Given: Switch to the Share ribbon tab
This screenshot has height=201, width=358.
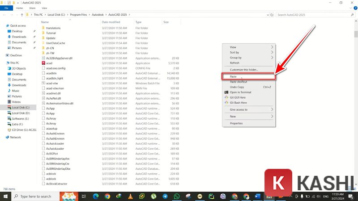Looking at the screenshot, I should (32, 8).
